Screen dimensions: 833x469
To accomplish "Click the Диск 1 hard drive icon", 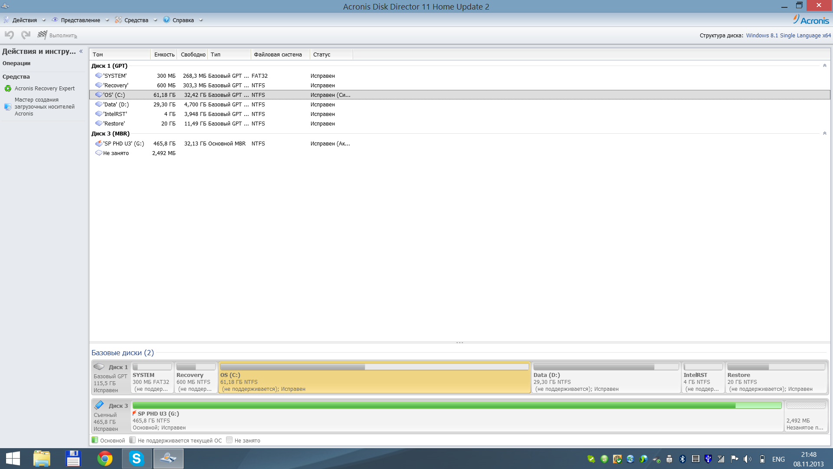I will coord(99,367).
